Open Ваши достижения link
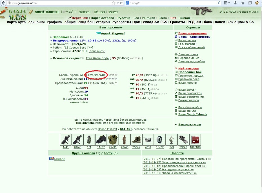 coord(191,96)
